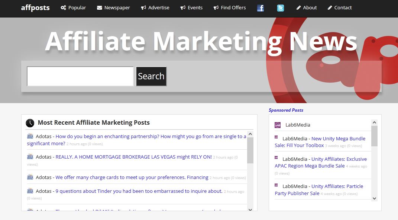Open New Unity Mega Bundle Sale post
Screen dimensions: 398x220
tap(320, 142)
